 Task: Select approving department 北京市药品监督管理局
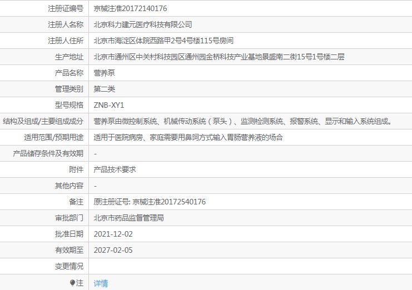pos(129,218)
